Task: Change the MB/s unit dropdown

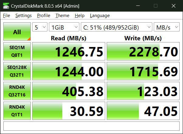Action: tap(167, 27)
